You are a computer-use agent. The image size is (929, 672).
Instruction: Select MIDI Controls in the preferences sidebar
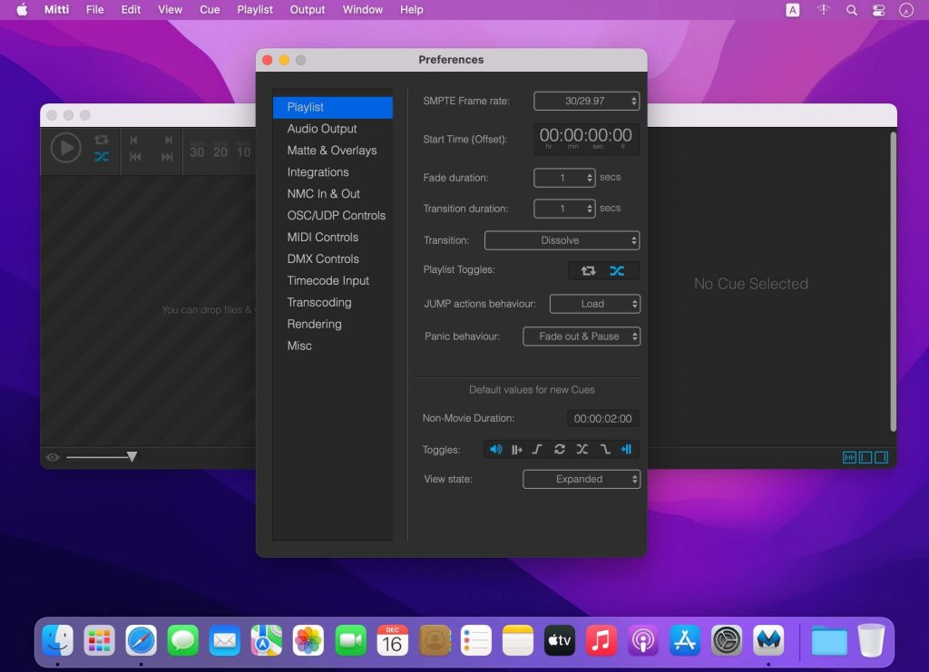click(x=322, y=238)
